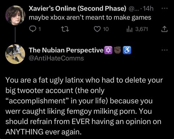Click the raised fist emoji
174x139 pixels.
click(117, 50)
